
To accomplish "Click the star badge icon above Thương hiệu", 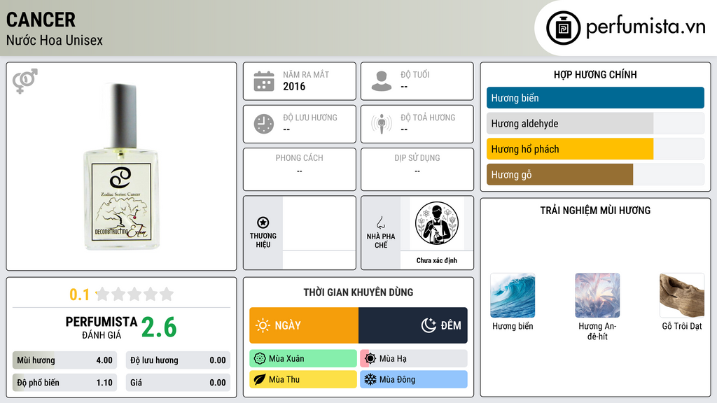I will (x=263, y=222).
